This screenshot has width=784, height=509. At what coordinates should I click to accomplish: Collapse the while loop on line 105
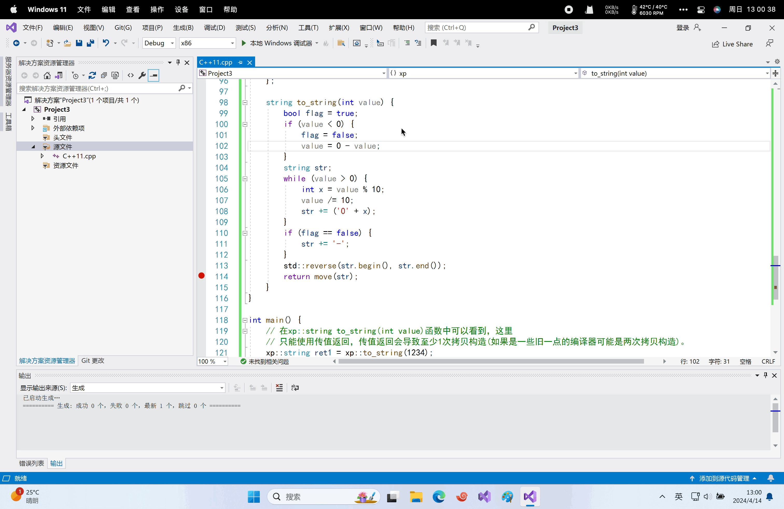(x=245, y=179)
